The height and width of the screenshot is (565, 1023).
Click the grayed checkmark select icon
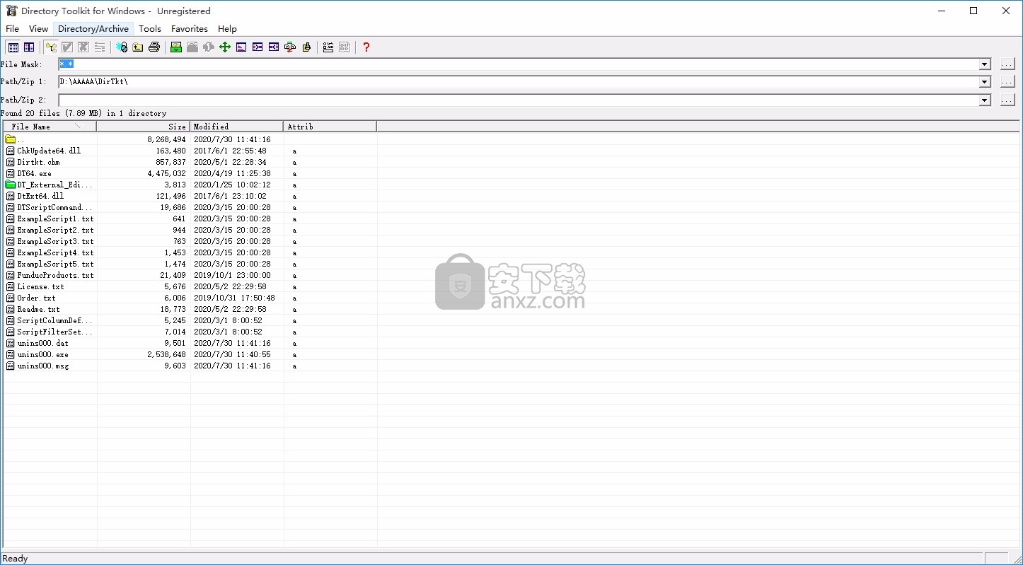[67, 47]
